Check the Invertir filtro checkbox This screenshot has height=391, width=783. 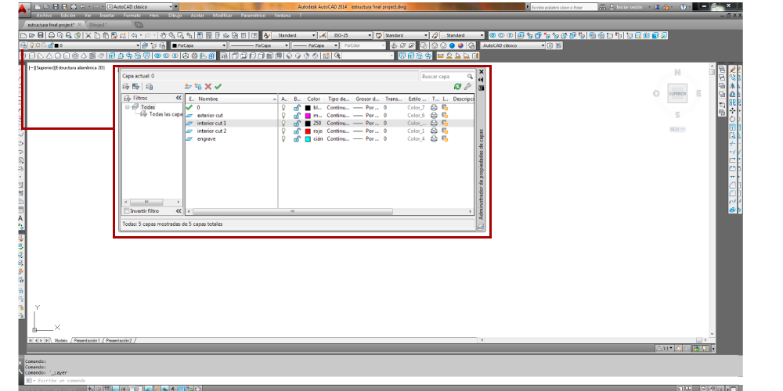(126, 211)
